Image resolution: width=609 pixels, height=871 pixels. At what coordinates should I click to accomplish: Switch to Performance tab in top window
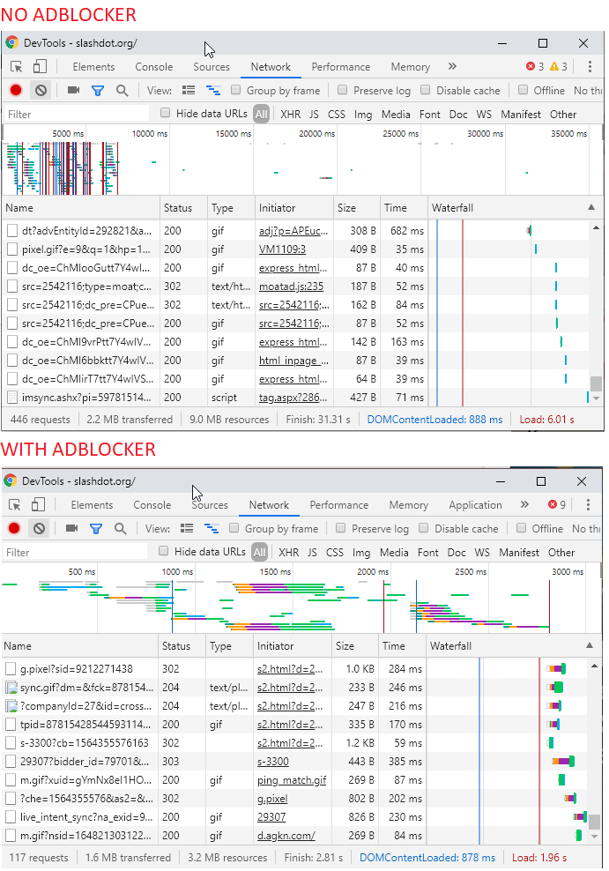coord(341,67)
